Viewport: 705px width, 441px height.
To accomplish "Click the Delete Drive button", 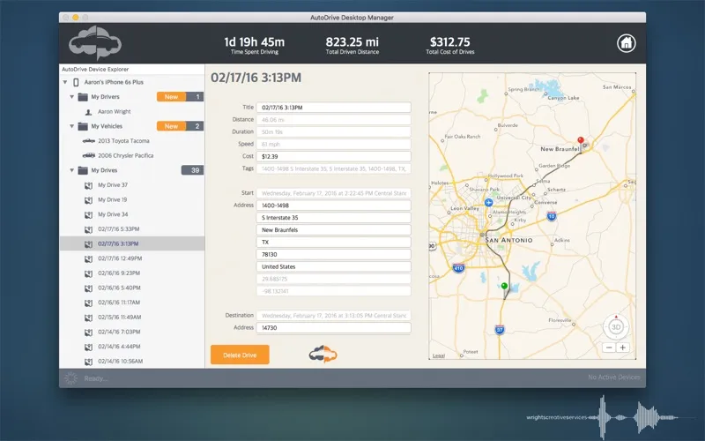I will (240, 355).
